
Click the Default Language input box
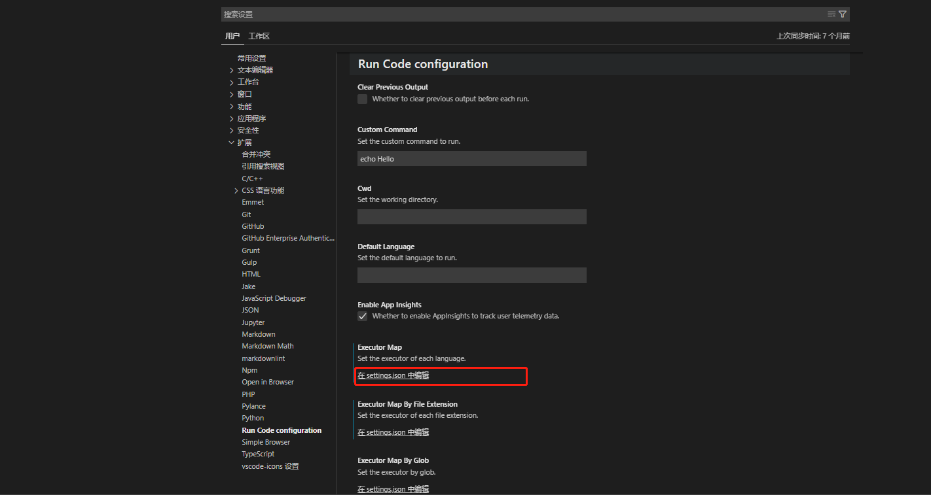[471, 275]
